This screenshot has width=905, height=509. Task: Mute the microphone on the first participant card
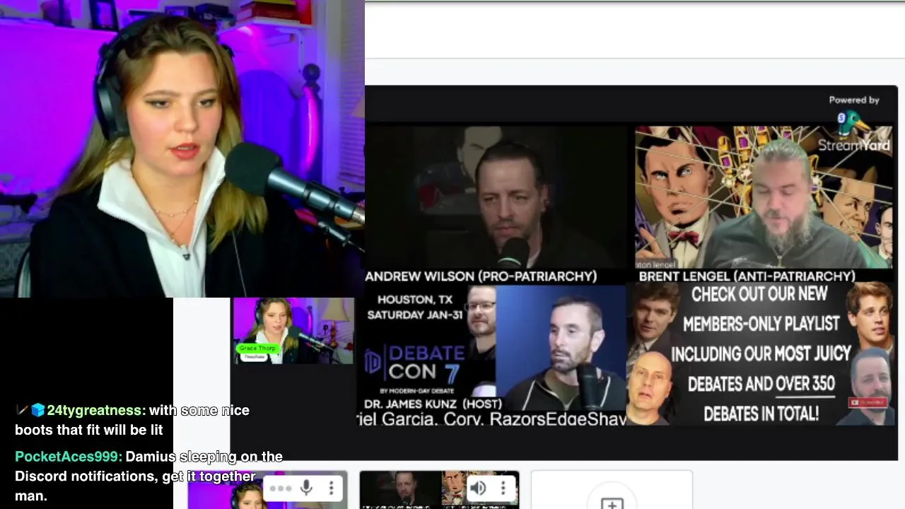click(306, 488)
